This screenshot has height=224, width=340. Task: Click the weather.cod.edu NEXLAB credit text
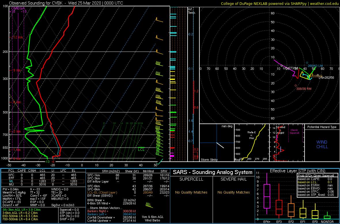click(x=280, y=3)
